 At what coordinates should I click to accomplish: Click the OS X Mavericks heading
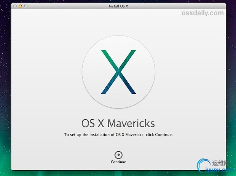pyautogui.click(x=118, y=123)
